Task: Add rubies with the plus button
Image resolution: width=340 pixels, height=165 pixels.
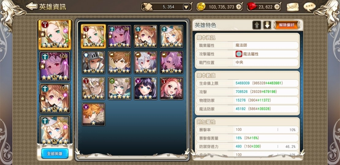Action: 277,7
